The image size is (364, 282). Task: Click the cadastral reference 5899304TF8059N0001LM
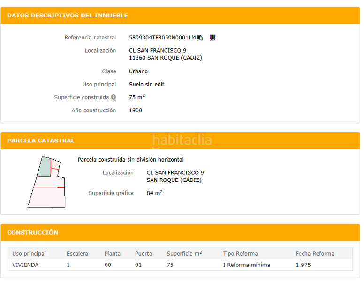click(162, 38)
